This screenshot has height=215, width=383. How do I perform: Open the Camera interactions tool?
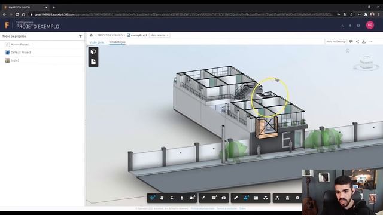click(x=192, y=198)
